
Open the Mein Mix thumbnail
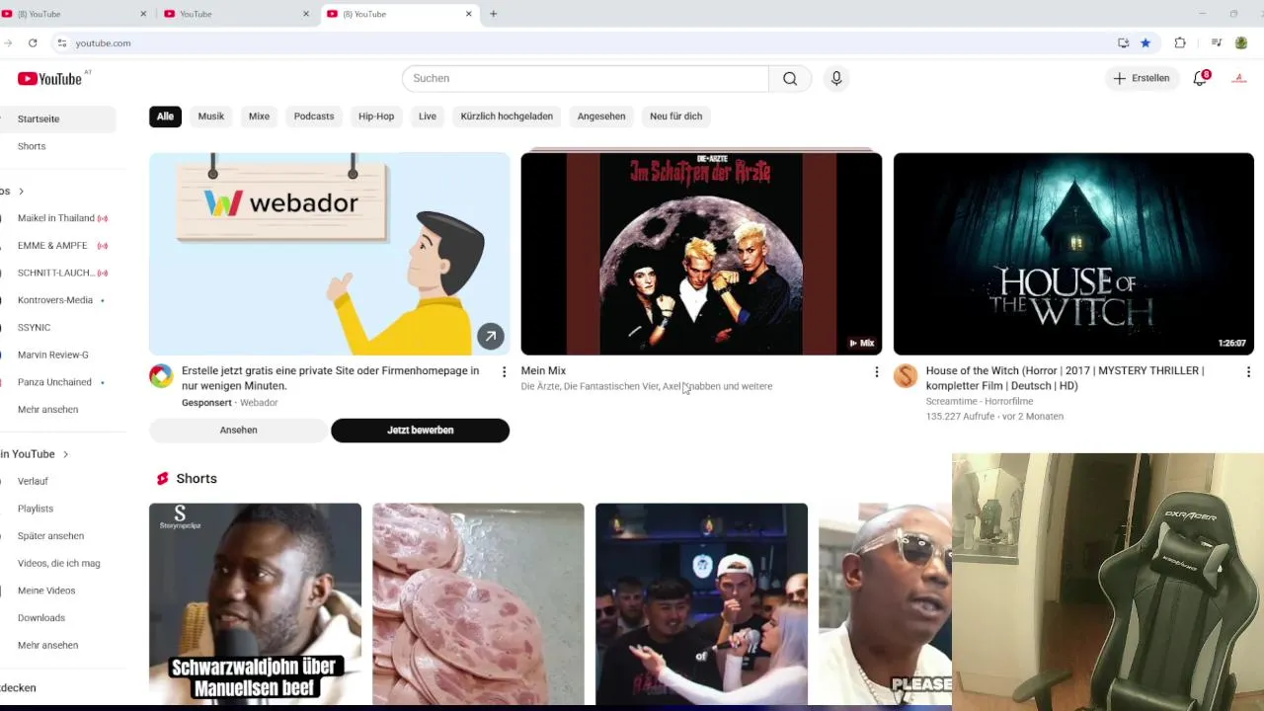[701, 253]
